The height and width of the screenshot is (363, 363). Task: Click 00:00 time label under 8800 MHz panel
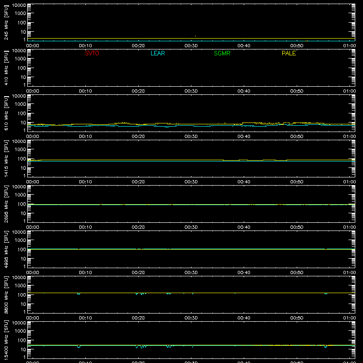33,318
